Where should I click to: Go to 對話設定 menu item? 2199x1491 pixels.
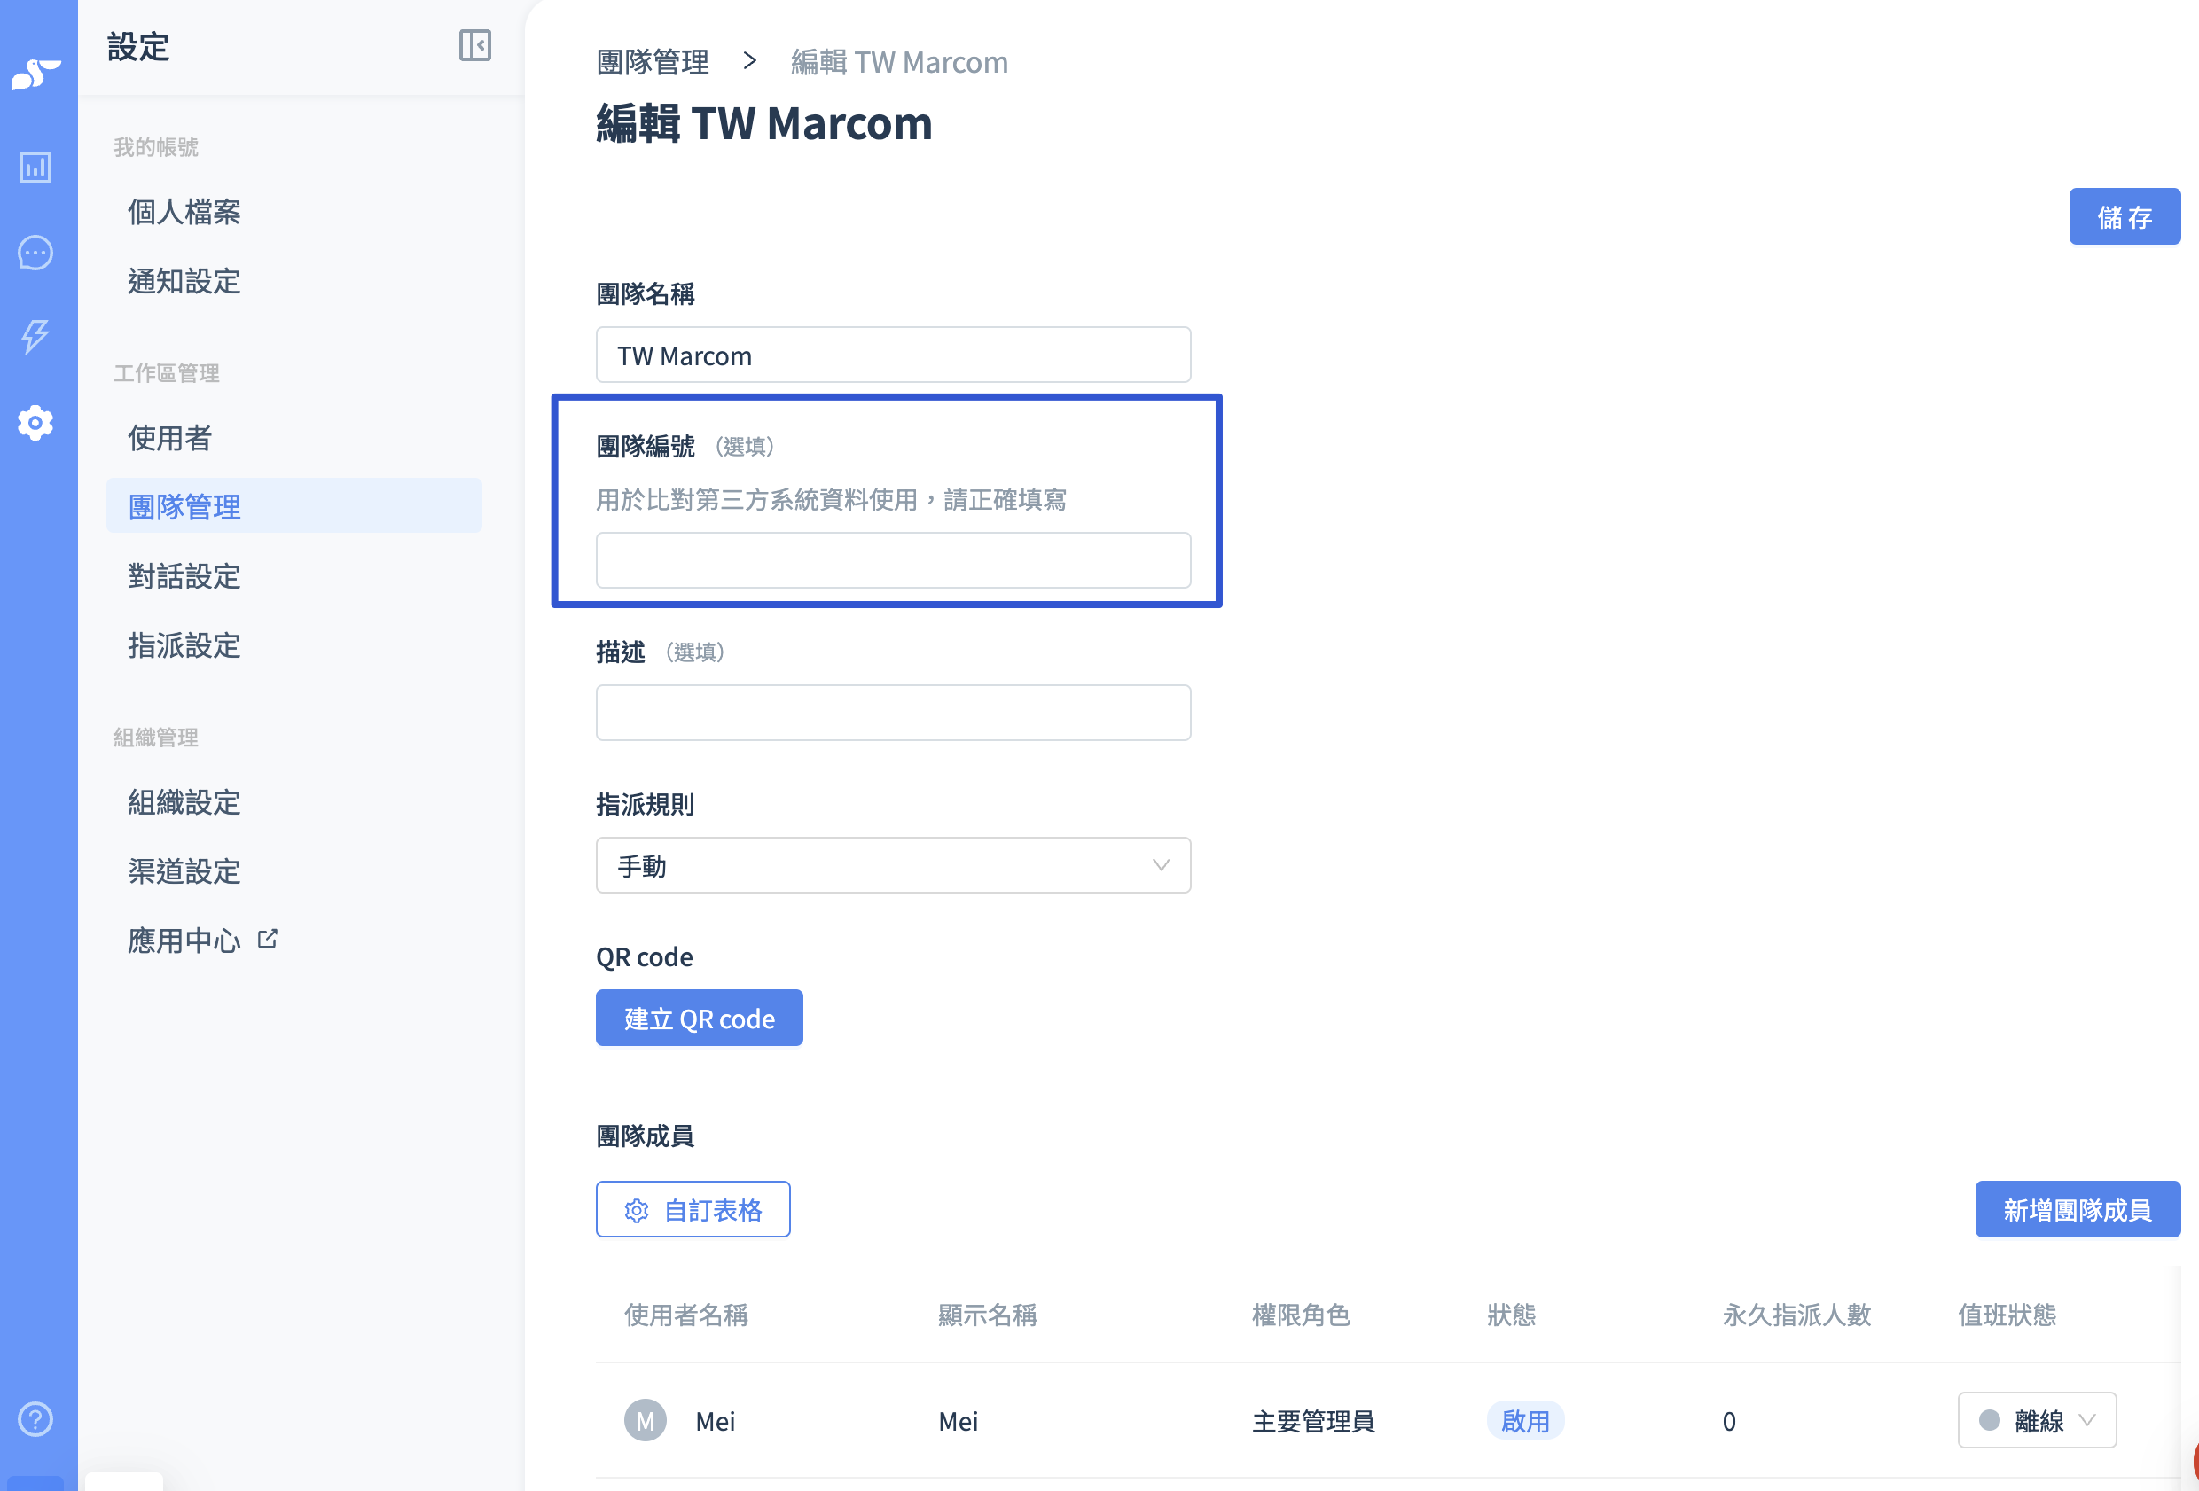[x=184, y=576]
